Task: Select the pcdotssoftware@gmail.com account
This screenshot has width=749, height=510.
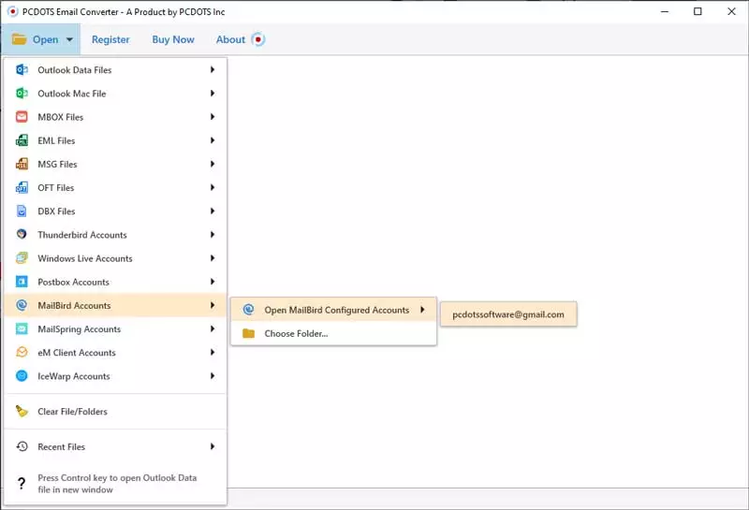Action: pos(508,314)
